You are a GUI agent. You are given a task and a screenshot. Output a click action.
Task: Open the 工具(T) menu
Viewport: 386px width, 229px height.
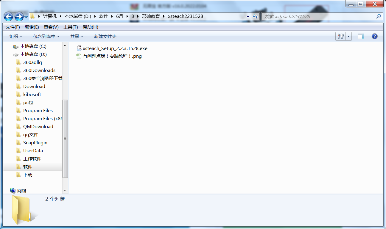71,27
